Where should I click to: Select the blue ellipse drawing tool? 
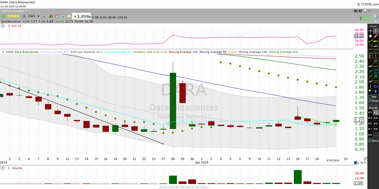376,86
